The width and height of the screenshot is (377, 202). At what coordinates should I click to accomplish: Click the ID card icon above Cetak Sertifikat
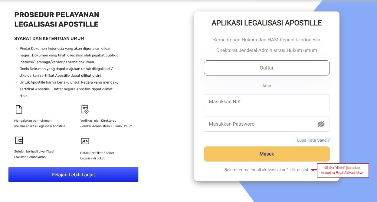coord(85,141)
